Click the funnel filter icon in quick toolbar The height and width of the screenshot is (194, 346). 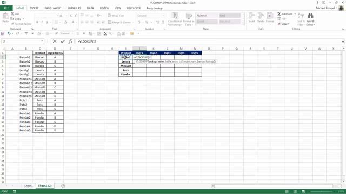pyautogui.click(x=26, y=33)
